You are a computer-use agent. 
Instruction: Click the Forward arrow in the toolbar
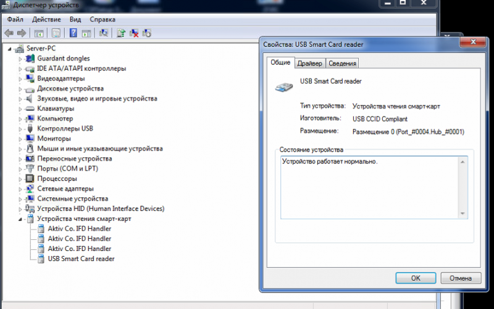[x=22, y=33]
